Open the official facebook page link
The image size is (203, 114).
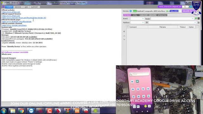click(16, 22)
